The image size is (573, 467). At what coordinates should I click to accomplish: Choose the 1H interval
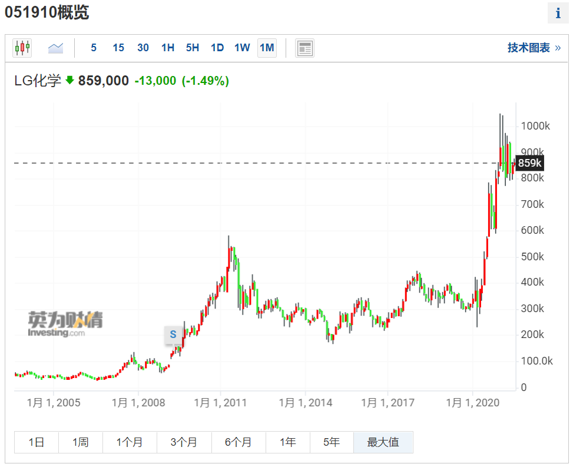point(168,48)
